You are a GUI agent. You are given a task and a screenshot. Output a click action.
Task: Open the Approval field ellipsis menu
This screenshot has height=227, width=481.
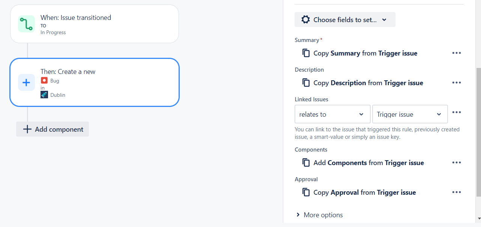coord(456,192)
